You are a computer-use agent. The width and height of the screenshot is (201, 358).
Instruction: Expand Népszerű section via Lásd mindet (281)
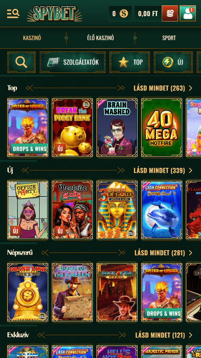(163, 253)
